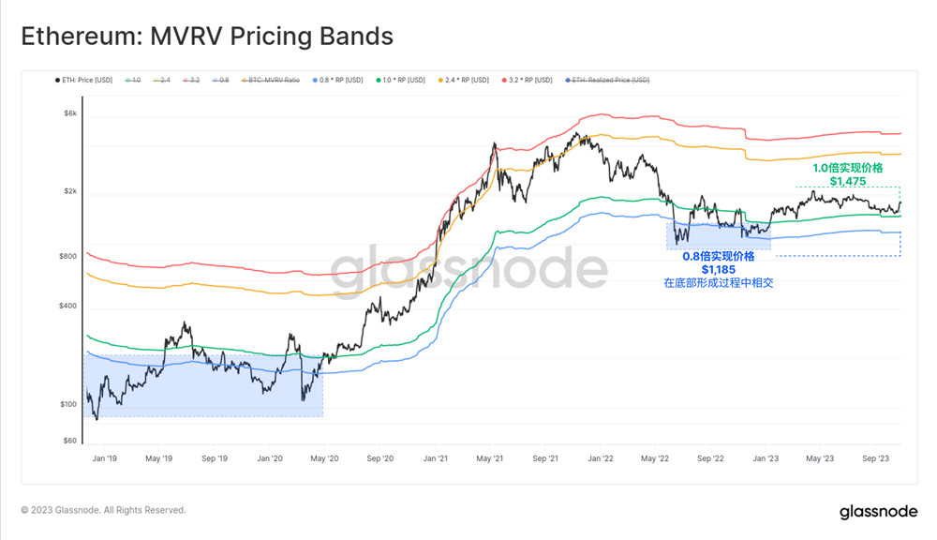This screenshot has height=540, width=937.
Task: Show the hidden 0.8 legend series
Action: point(220,80)
